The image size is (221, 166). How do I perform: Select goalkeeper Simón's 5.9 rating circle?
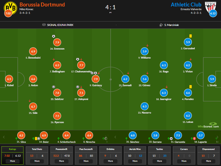(212, 79)
